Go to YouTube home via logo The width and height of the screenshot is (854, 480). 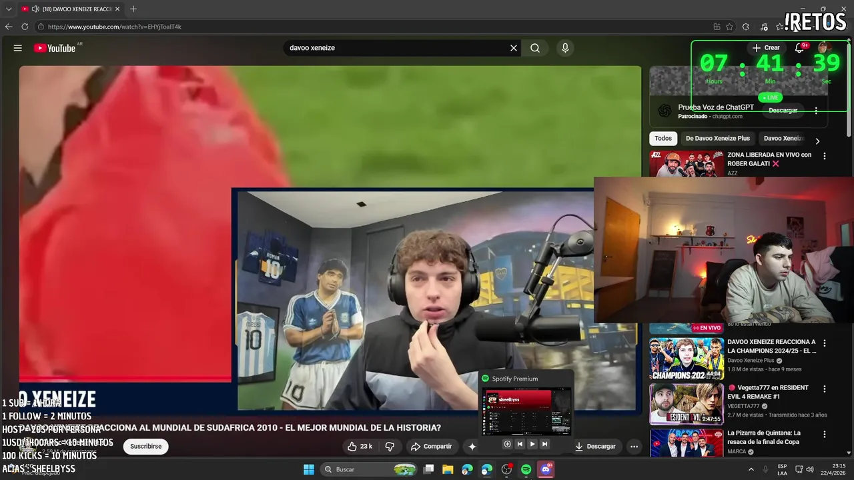[x=55, y=48]
